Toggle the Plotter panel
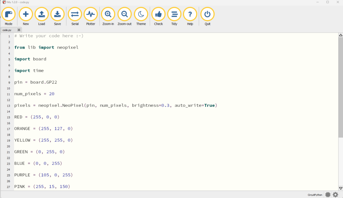The height and width of the screenshot is (198, 343). tap(90, 14)
